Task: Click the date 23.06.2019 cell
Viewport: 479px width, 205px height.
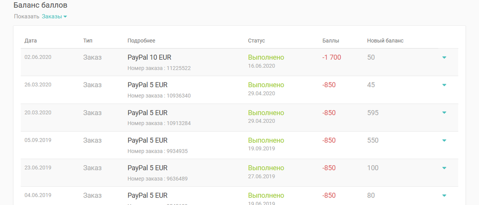Action: pyautogui.click(x=38, y=168)
